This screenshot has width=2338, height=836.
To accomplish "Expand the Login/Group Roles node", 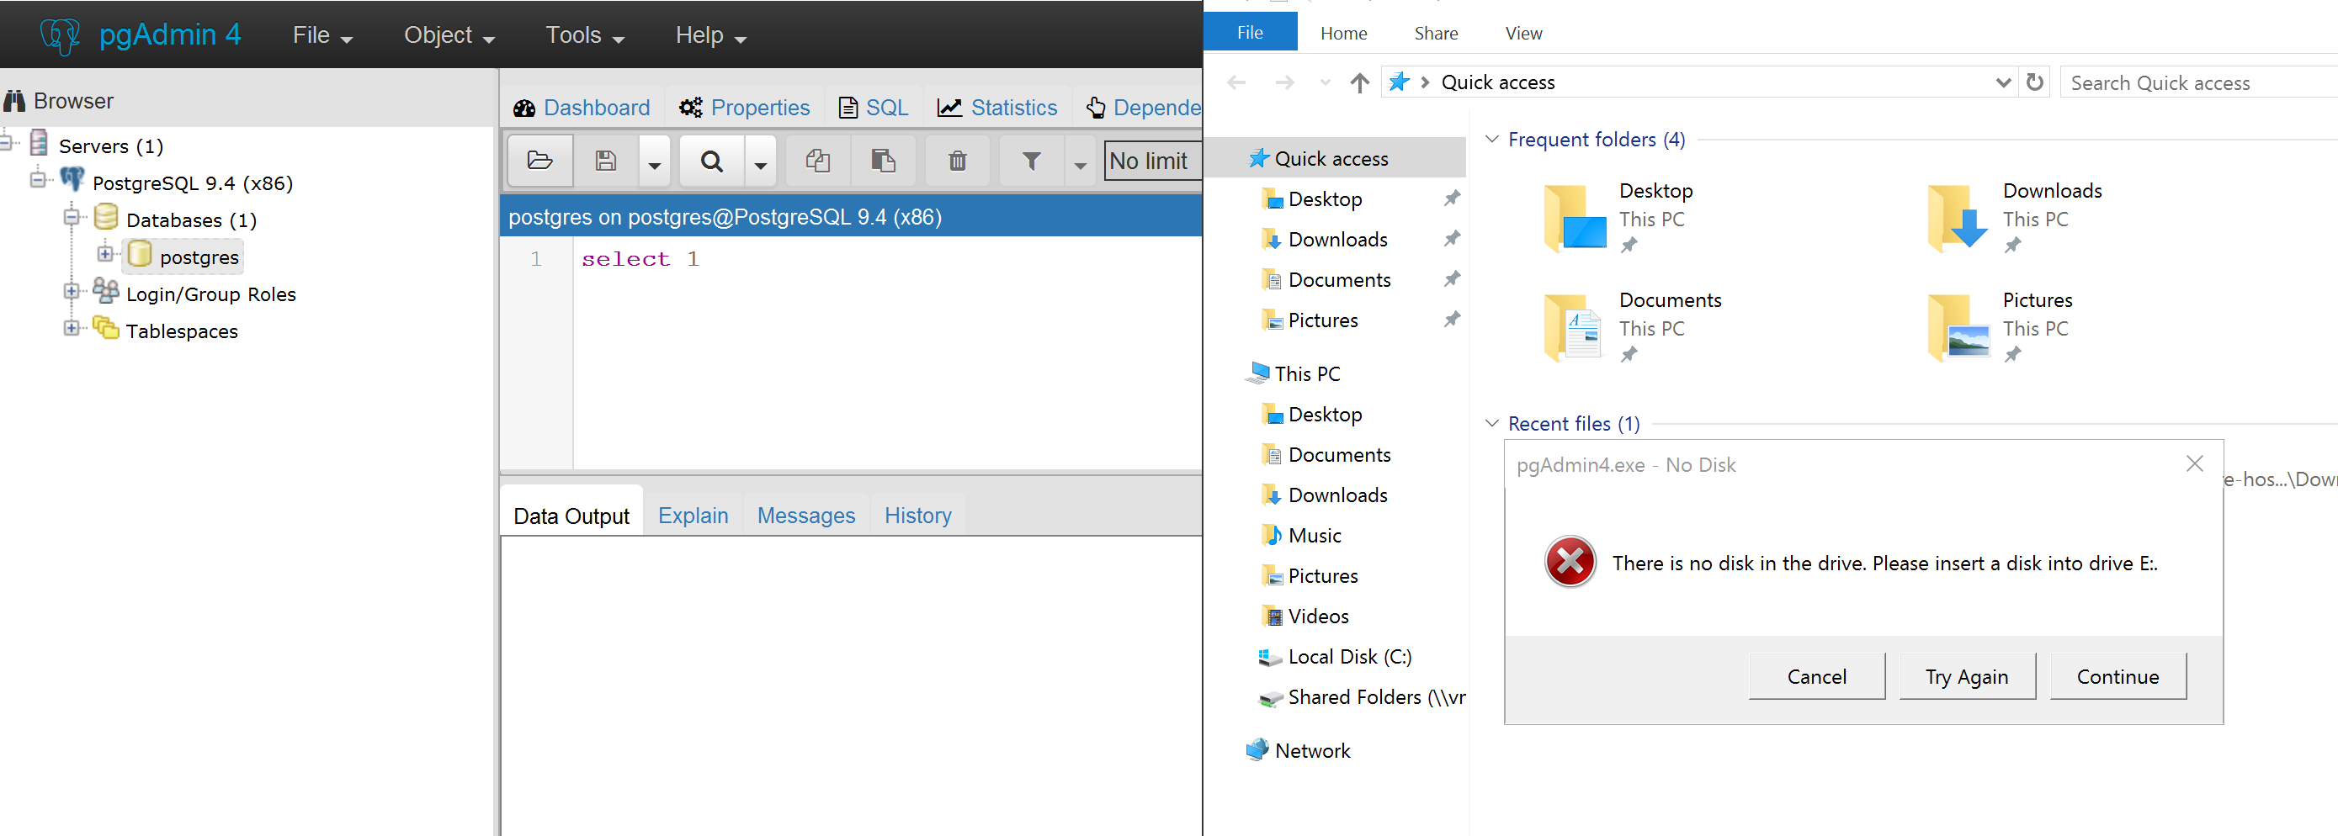I will [72, 292].
